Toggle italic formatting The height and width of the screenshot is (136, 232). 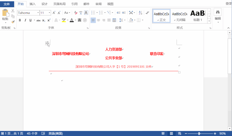(x=25, y=20)
